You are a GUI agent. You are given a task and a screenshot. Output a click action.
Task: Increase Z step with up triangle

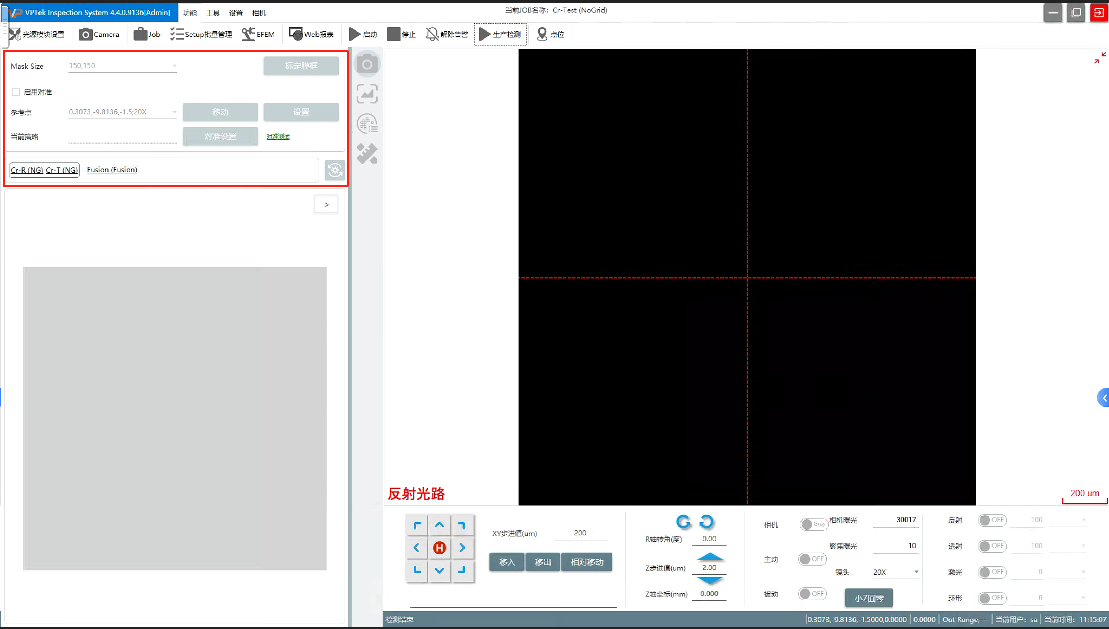point(710,557)
